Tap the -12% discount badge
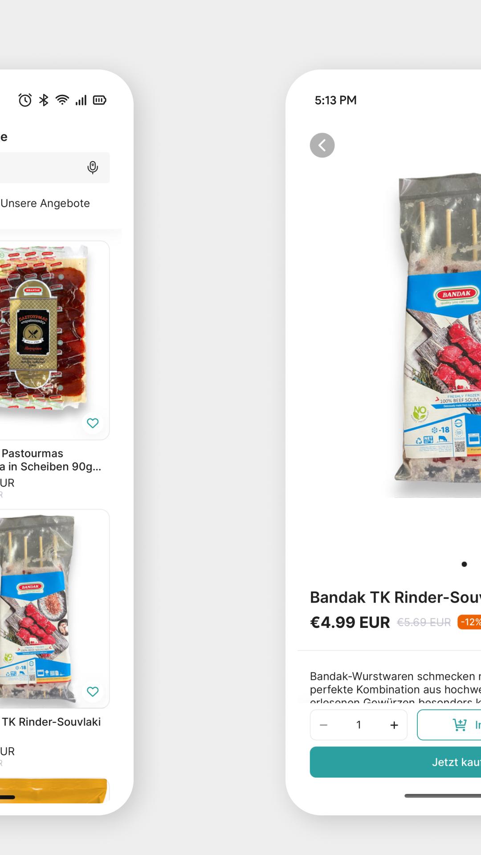The height and width of the screenshot is (855, 481). [x=469, y=622]
